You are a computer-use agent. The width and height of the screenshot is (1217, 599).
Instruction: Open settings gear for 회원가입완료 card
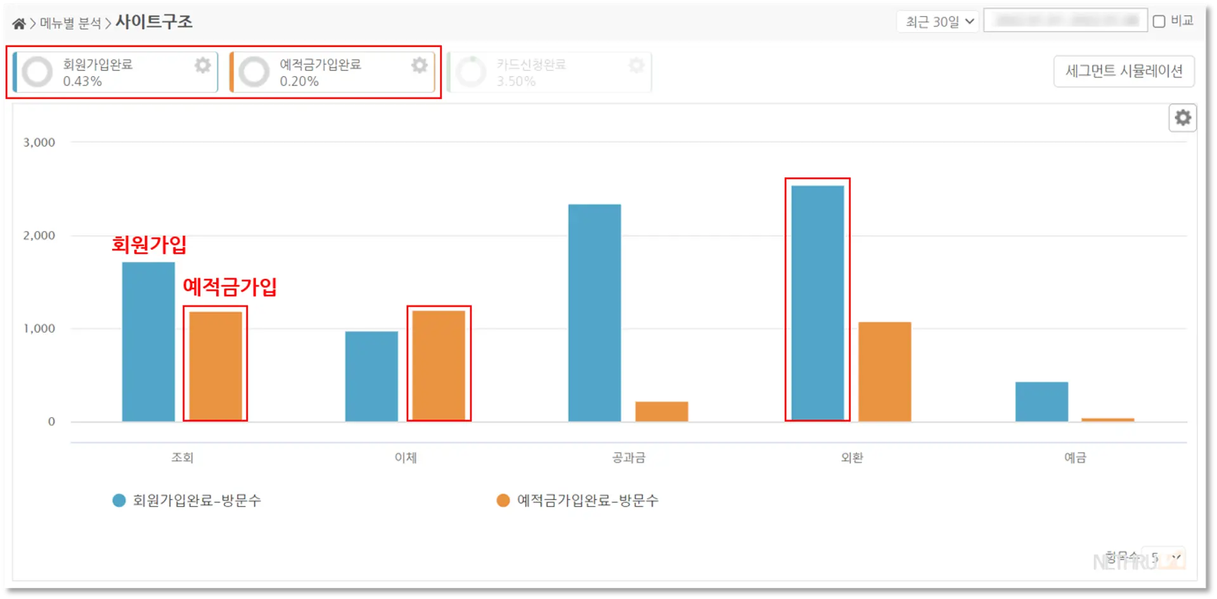[202, 65]
